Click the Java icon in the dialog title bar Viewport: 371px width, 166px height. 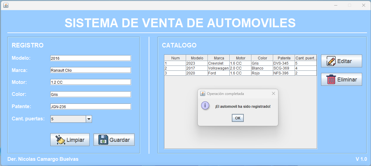coord(202,93)
